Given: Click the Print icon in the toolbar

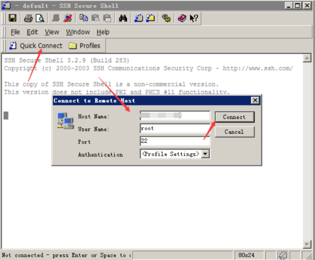Looking at the screenshot, I should tap(29, 18).
